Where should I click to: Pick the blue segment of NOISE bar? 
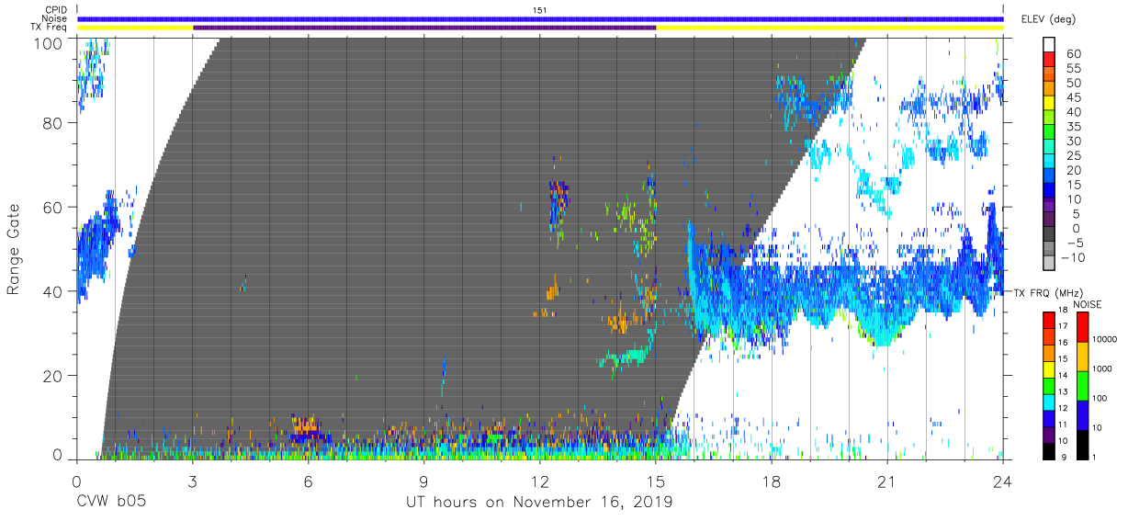click(1081, 415)
